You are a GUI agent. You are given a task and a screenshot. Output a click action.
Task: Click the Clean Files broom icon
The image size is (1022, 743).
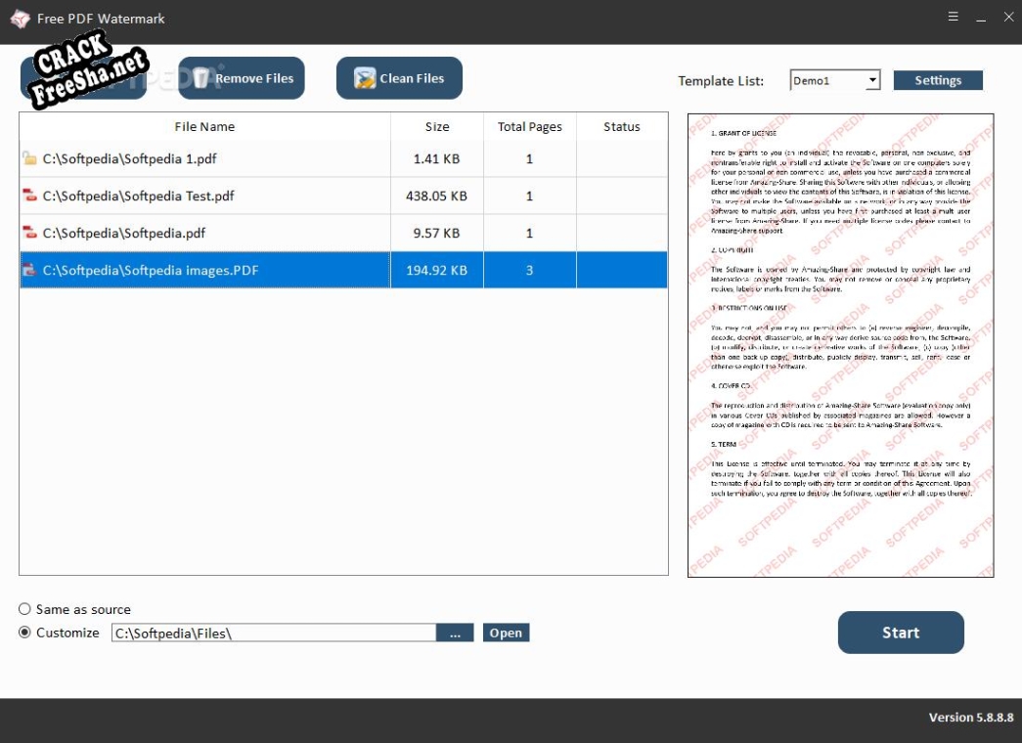click(x=365, y=79)
